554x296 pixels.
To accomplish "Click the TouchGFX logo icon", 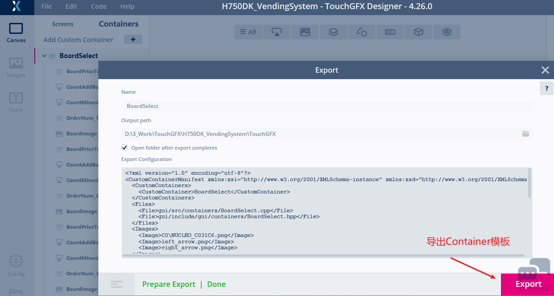I will (x=16, y=7).
